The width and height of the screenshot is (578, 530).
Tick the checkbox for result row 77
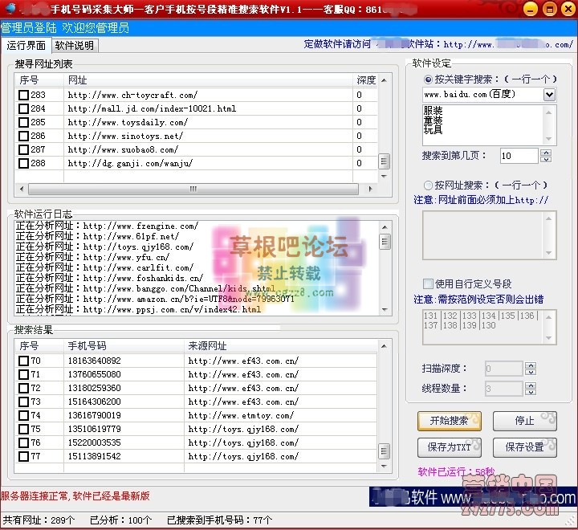[x=23, y=456]
